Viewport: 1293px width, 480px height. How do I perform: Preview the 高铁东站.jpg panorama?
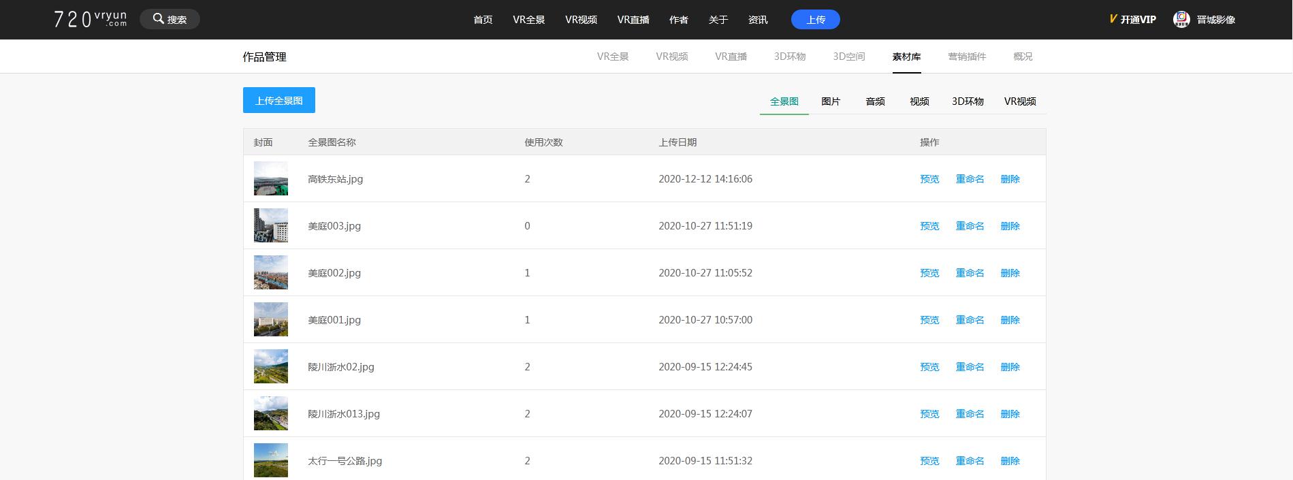(x=929, y=179)
